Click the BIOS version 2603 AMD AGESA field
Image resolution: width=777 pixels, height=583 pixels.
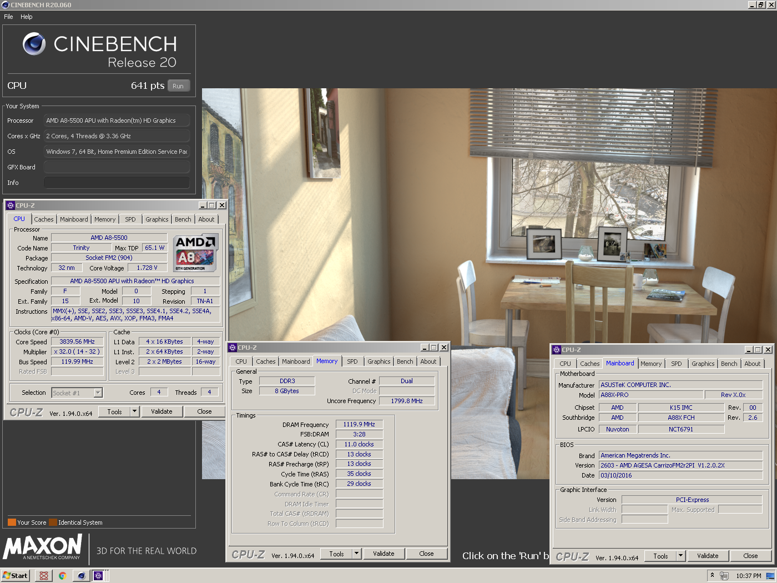tap(680, 465)
